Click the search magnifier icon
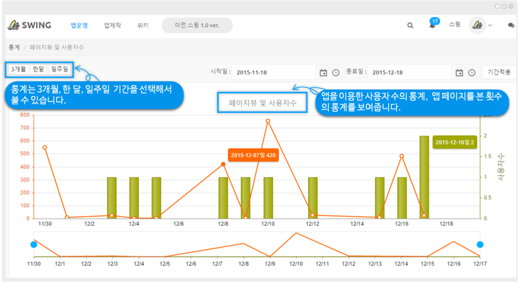 click(x=410, y=25)
